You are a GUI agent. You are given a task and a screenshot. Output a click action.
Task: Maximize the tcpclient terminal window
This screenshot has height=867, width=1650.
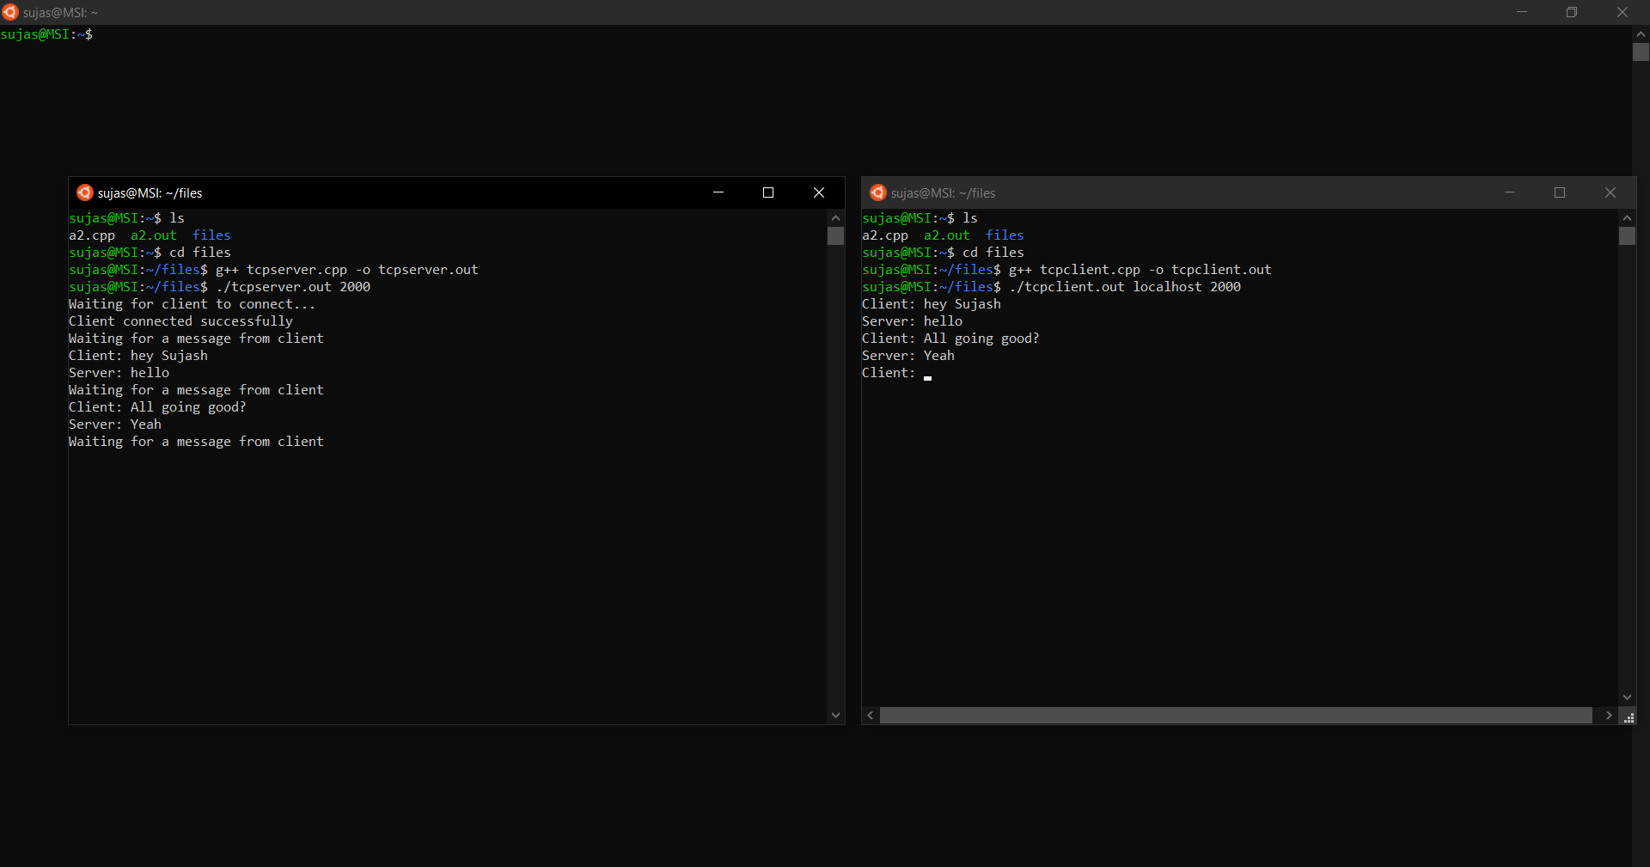[x=1560, y=192]
